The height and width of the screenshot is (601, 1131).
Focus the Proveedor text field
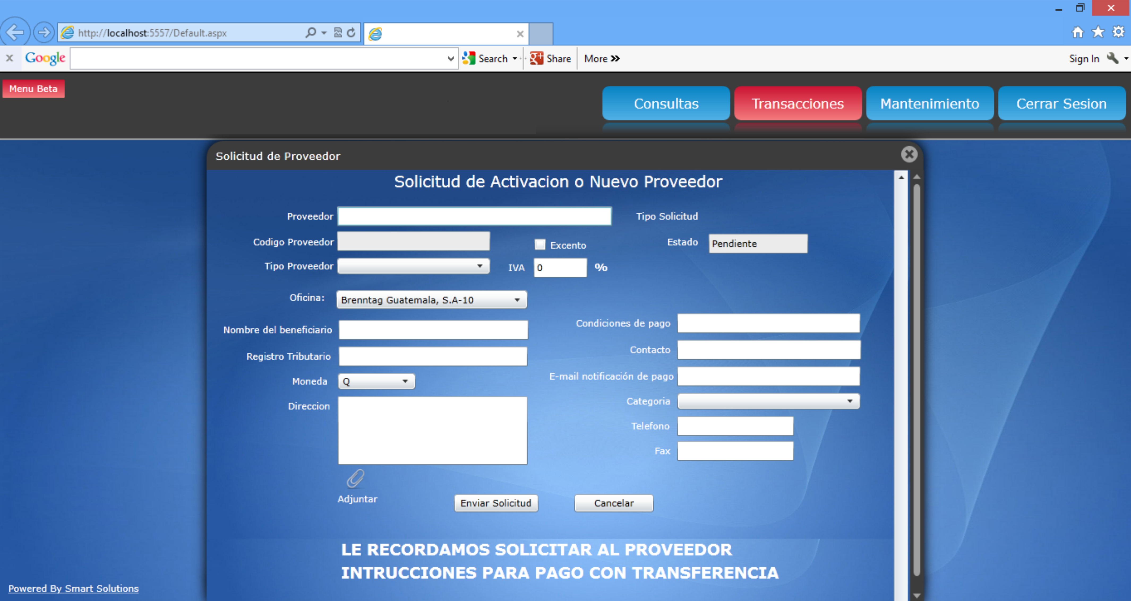pyautogui.click(x=474, y=216)
